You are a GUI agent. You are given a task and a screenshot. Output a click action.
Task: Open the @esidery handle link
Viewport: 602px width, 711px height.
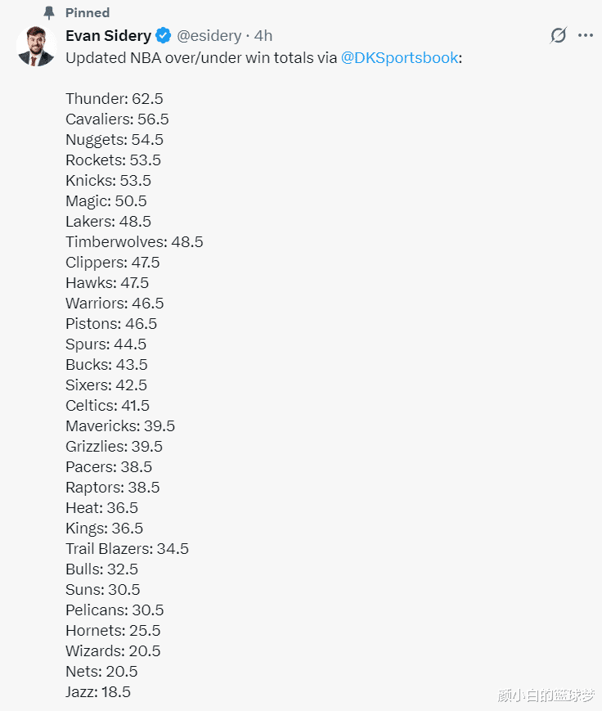click(209, 35)
